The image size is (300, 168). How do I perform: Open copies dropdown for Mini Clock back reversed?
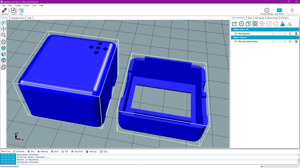coord(285,41)
